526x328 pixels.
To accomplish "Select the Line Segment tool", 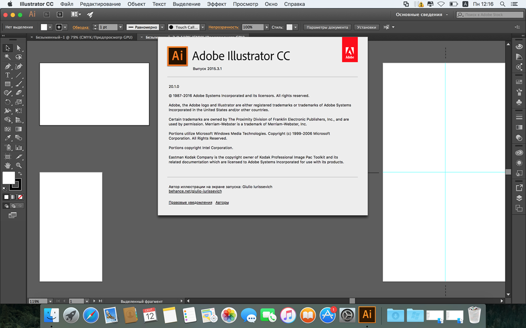I will click(x=19, y=75).
